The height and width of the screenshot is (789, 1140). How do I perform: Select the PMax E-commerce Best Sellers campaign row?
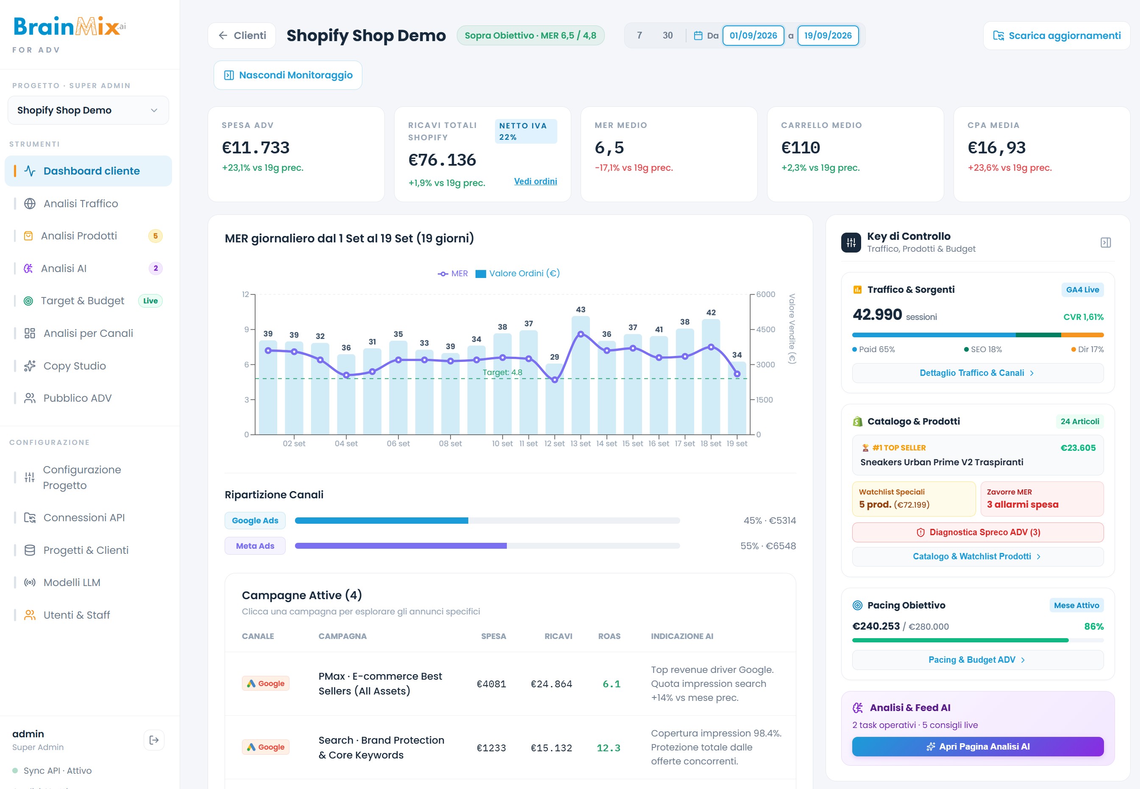coord(510,684)
